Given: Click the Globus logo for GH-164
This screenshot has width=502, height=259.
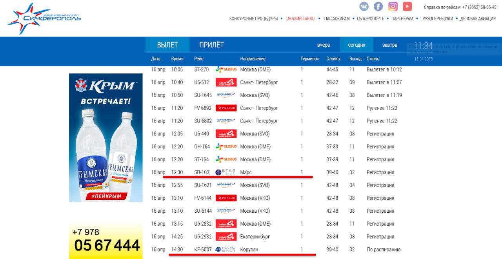Looking at the screenshot, I should 226,146.
